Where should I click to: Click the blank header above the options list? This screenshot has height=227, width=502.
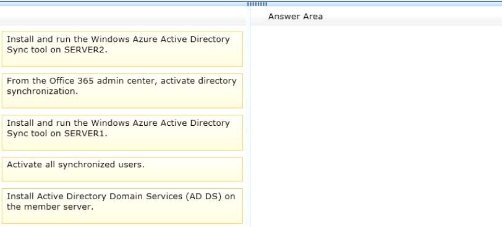tap(123, 17)
